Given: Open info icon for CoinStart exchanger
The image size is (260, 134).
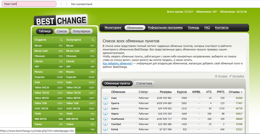Looking at the screenshot, I should (106, 124).
